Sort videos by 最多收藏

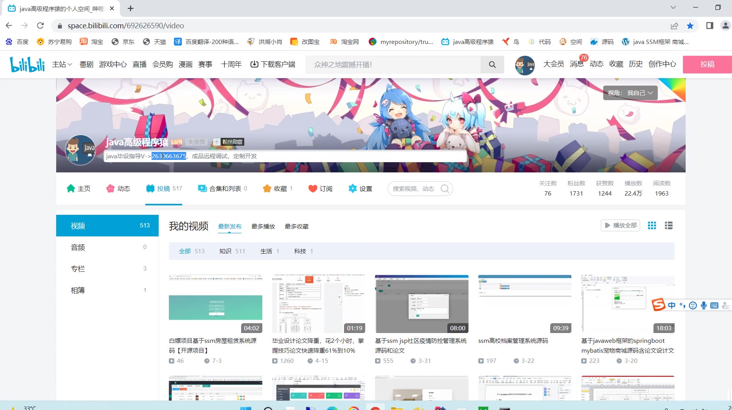click(296, 227)
